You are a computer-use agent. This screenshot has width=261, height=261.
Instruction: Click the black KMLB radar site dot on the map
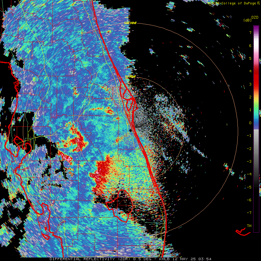[130, 130]
